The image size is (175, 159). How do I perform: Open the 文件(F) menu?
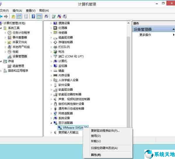point(4,10)
